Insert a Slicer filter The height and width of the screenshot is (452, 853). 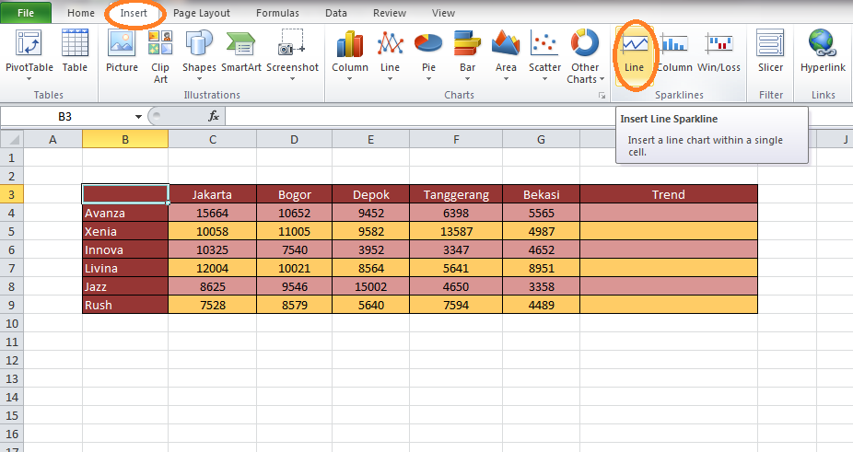770,52
